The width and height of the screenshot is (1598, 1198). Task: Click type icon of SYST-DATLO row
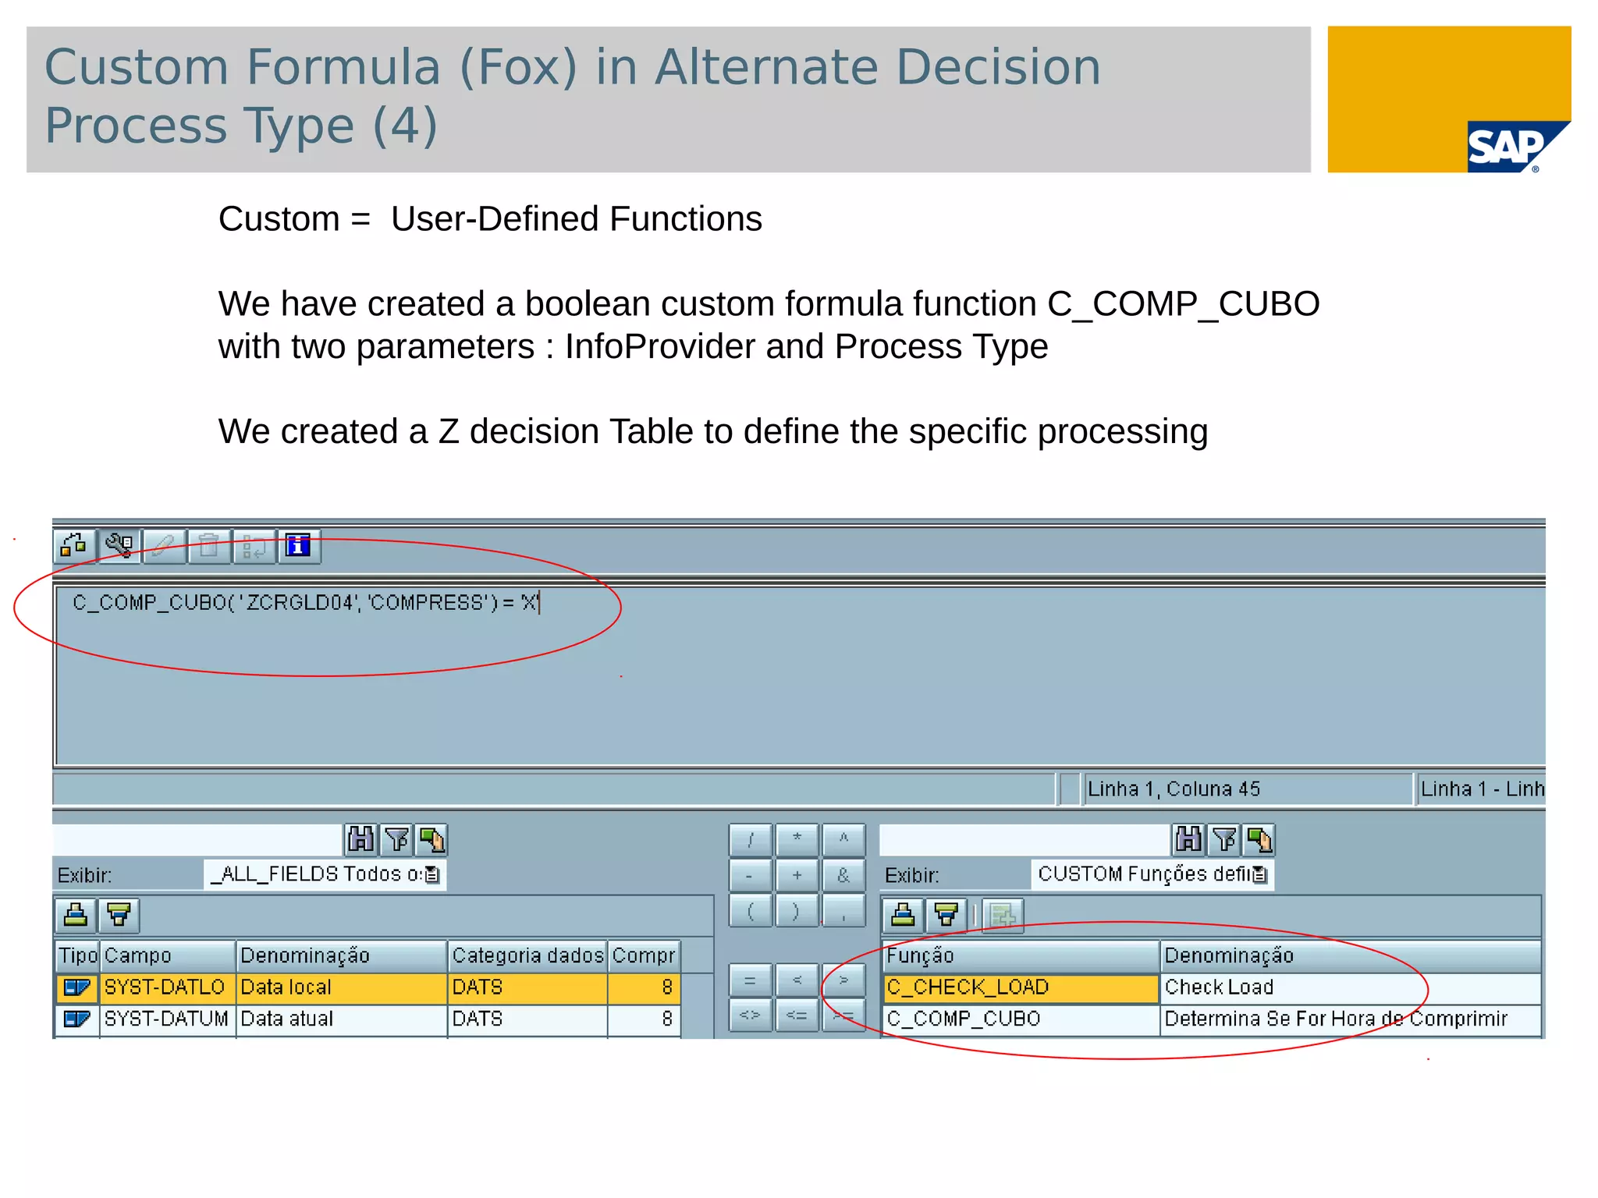pyautogui.click(x=77, y=988)
